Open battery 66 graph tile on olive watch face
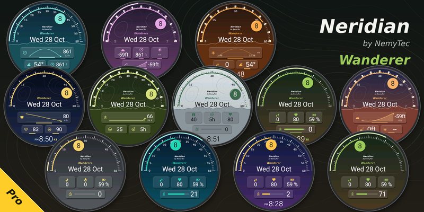The width and height of the screenshot is (424, 212). 128,117
